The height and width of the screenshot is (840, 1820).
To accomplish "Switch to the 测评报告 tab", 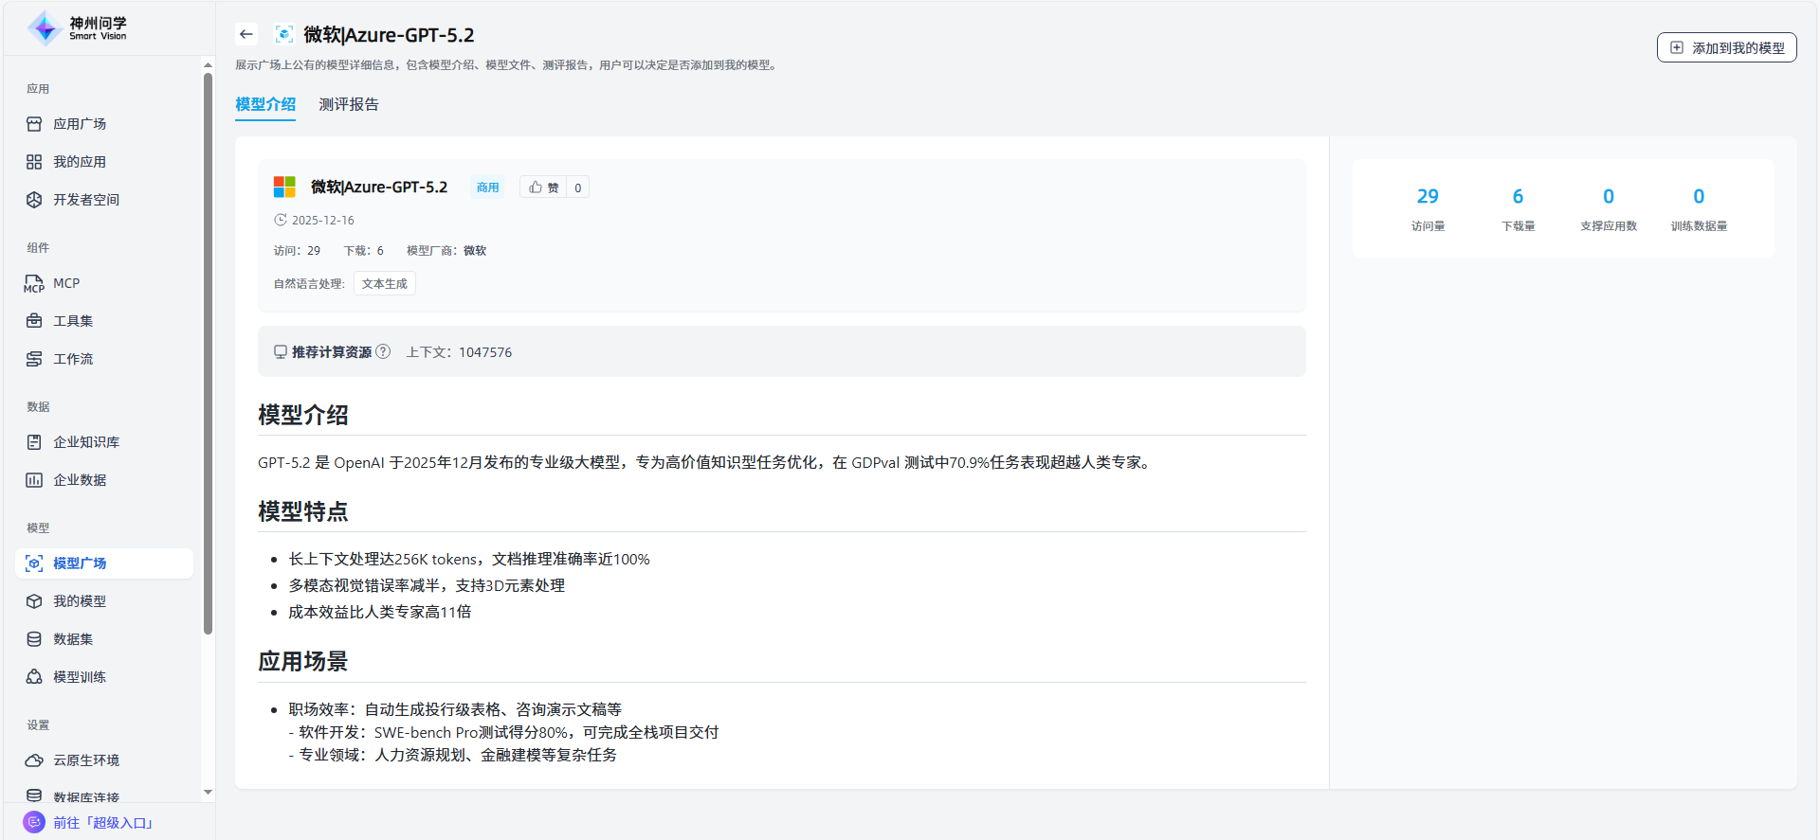I will coord(349,104).
